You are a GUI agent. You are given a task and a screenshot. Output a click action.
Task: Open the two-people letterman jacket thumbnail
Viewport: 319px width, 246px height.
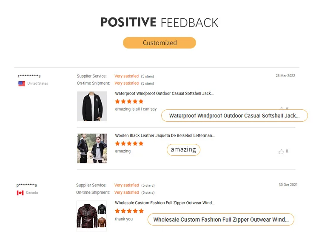pos(92,148)
